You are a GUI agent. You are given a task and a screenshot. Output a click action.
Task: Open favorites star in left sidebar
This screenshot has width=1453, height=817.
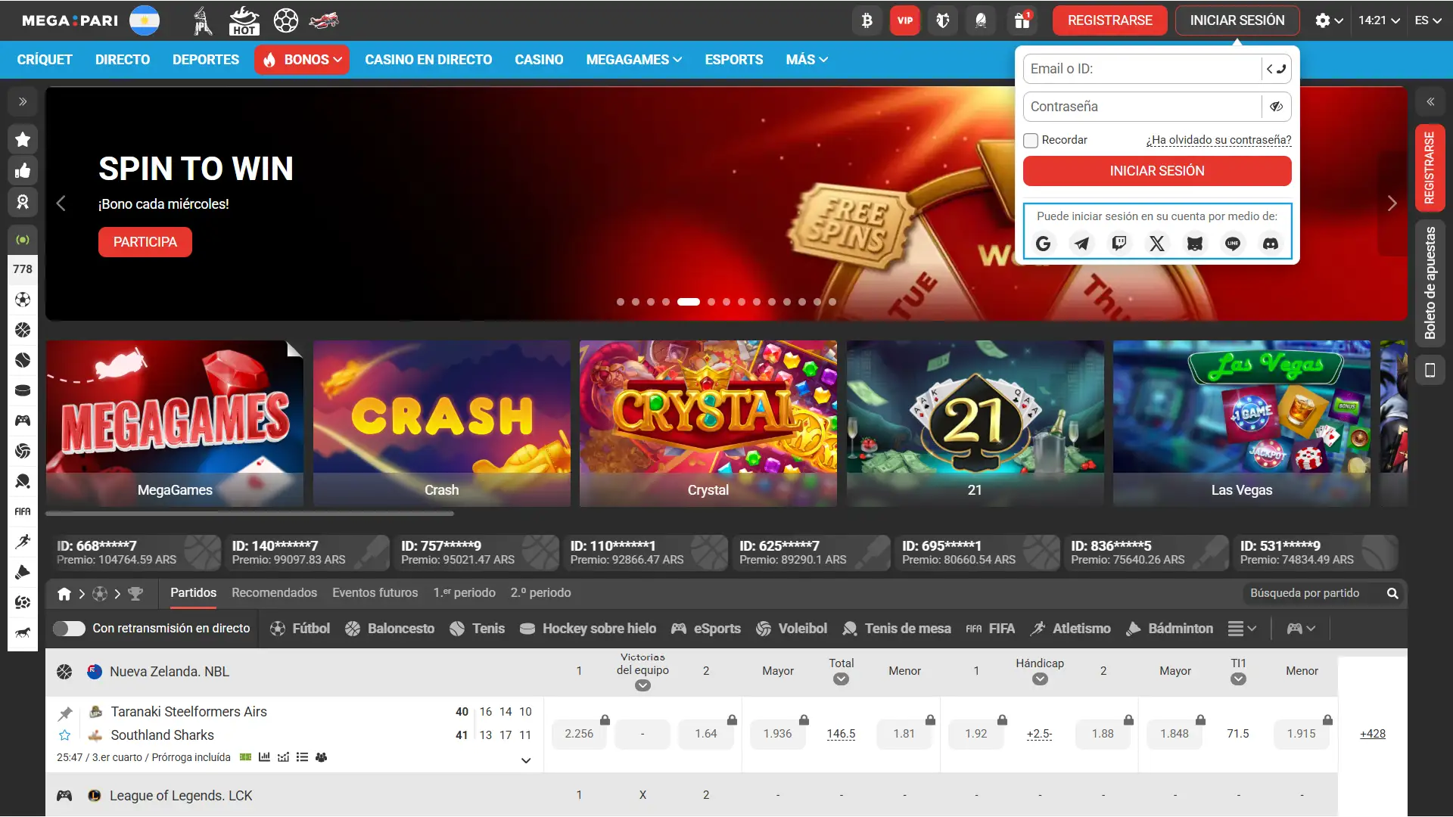pyautogui.click(x=23, y=139)
